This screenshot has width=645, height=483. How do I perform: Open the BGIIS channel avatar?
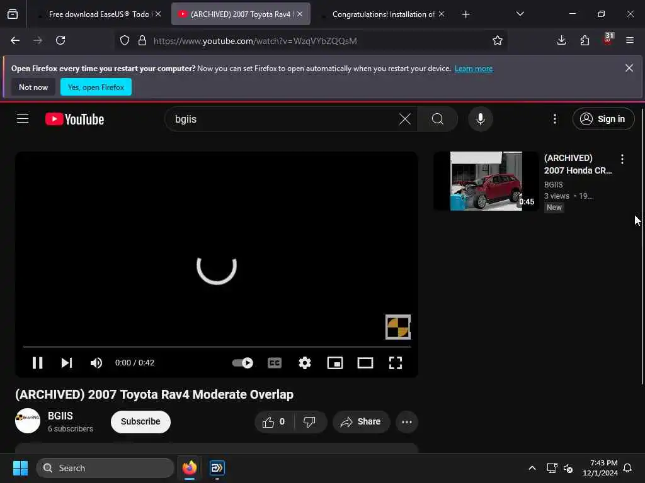(28, 421)
